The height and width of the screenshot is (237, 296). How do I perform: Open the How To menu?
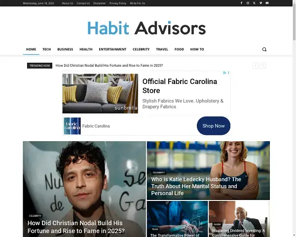click(x=197, y=49)
